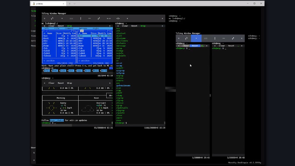The width and height of the screenshot is (295, 166).
Task: Open hamburger menu of left pane in right manager
Action: click(x=179, y=46)
